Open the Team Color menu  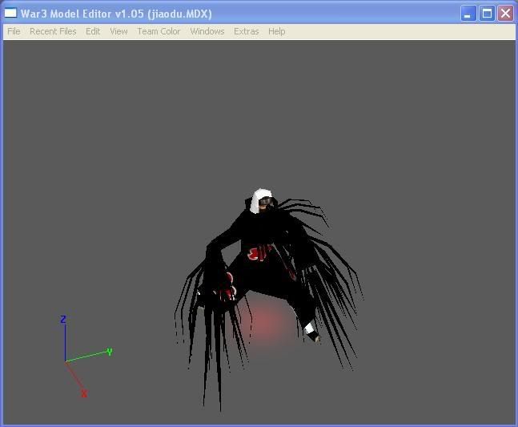click(159, 31)
